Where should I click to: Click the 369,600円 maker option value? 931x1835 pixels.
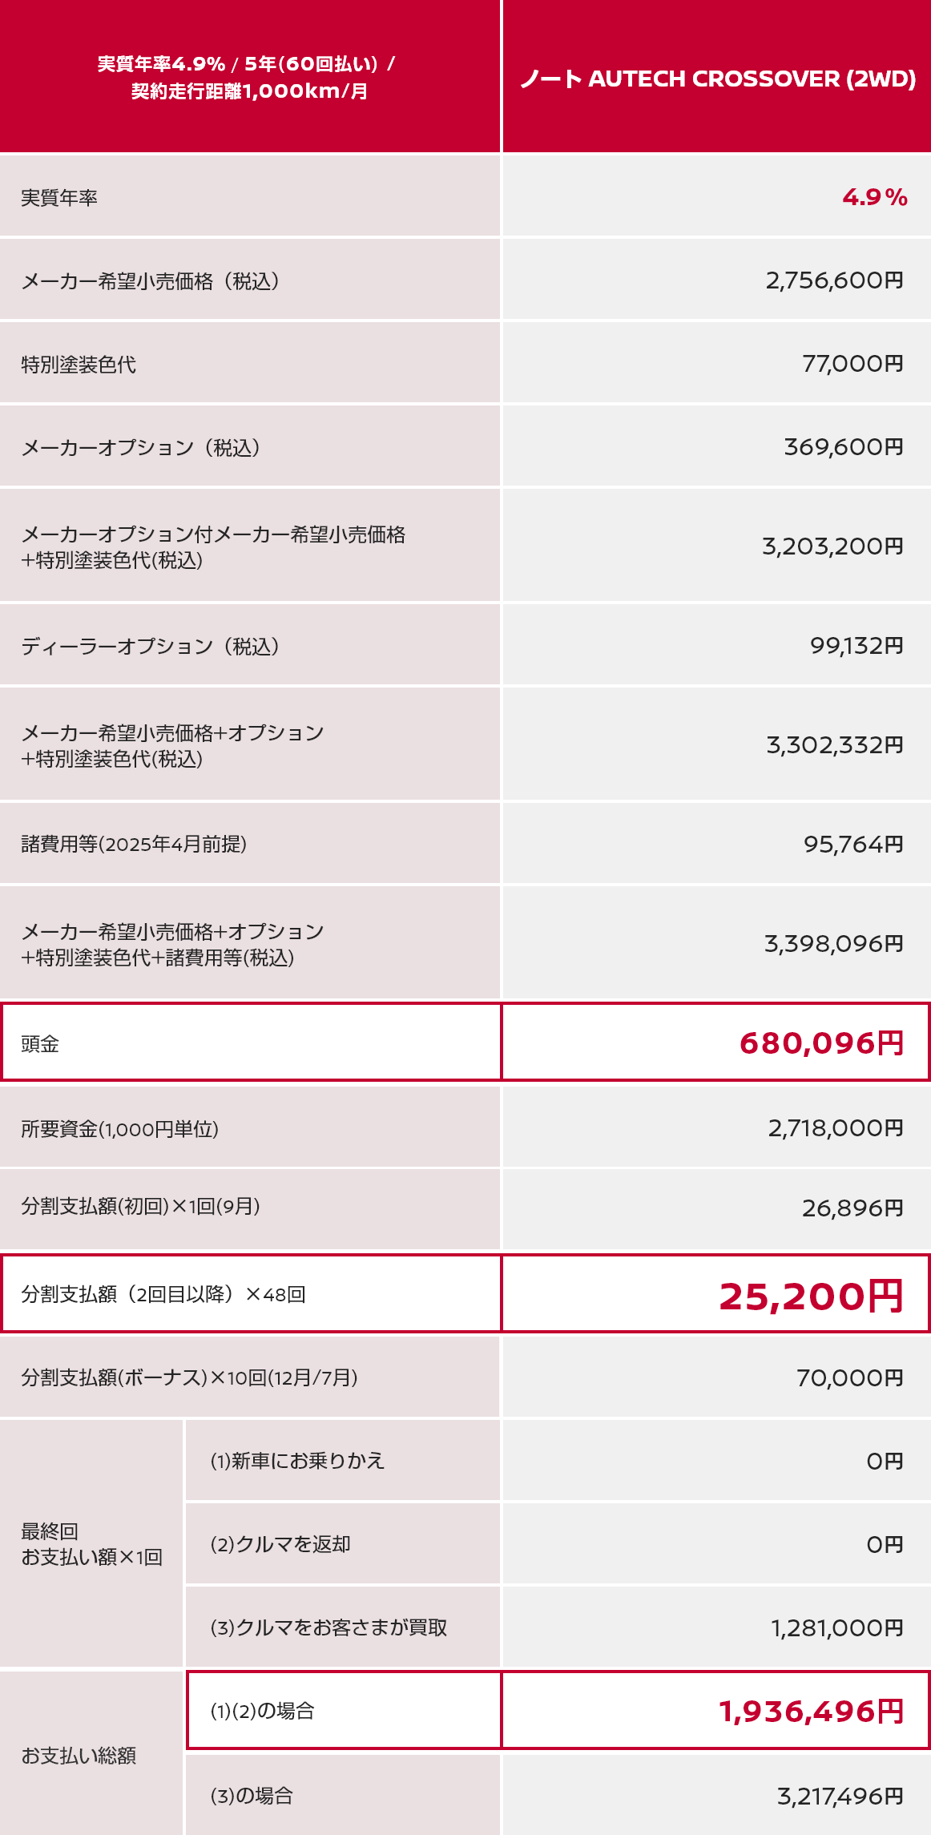tap(844, 447)
